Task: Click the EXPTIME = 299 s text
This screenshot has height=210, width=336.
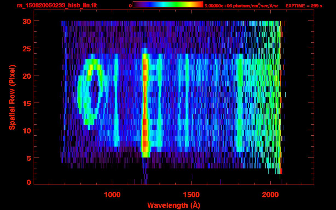Action: [304, 6]
